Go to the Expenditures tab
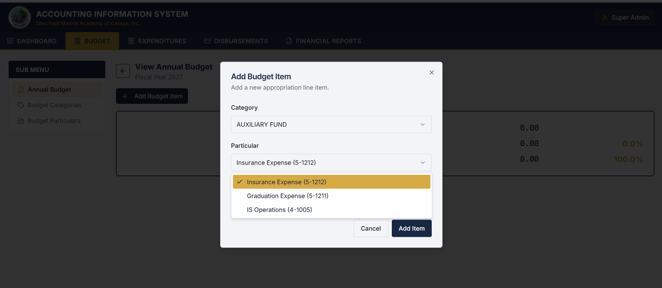The image size is (662, 288). [157, 41]
